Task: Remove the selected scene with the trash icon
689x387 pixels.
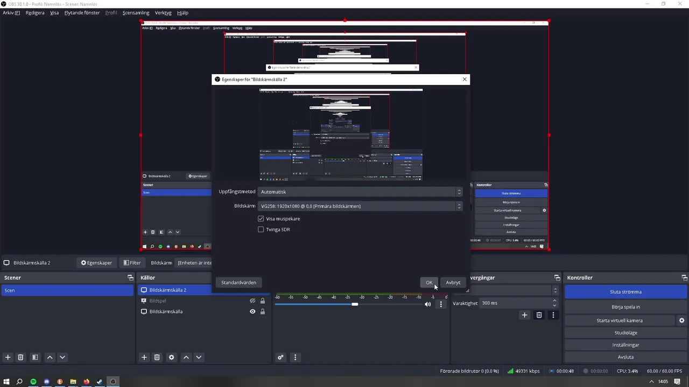Action: [x=20, y=357]
